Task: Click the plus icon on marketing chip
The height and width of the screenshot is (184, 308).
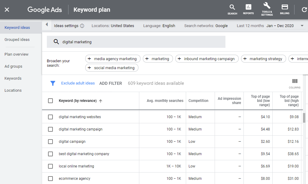Action: 147,59
